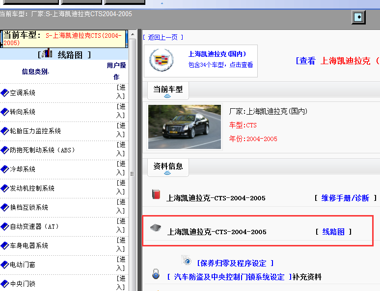Enter the 冷却系统 section via [进入]
This screenshot has width=380, height=291.
click(x=121, y=168)
